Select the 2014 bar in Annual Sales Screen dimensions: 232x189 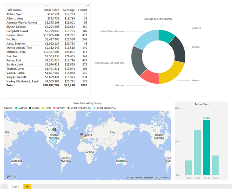215,165
